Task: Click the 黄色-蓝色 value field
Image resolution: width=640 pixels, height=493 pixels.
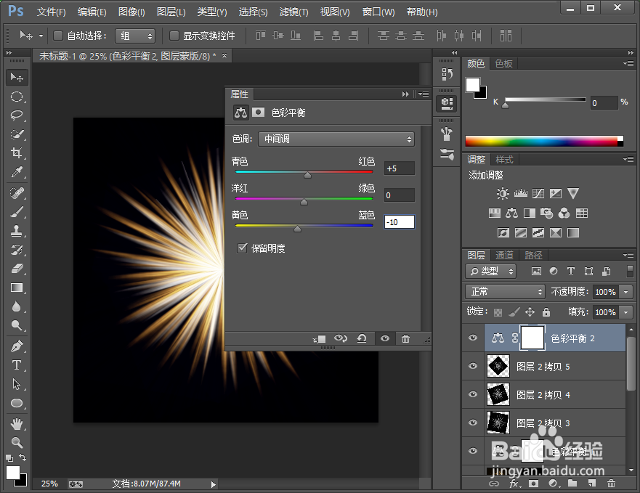Action: click(400, 222)
